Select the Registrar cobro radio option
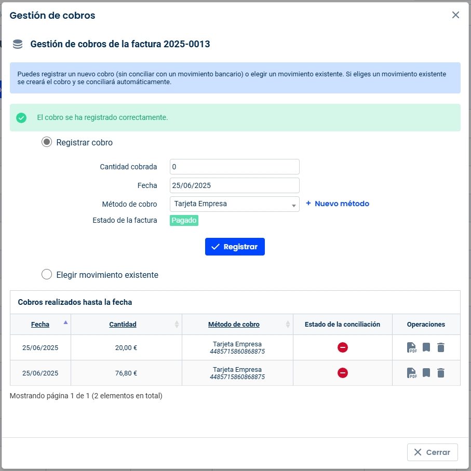The width and height of the screenshot is (471, 471). [47, 142]
